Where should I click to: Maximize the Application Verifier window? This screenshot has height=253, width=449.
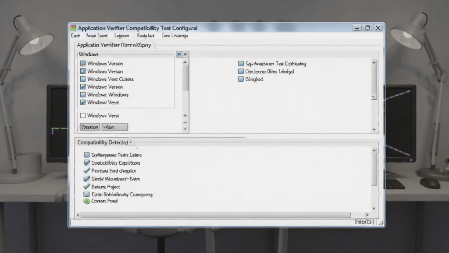click(x=367, y=28)
